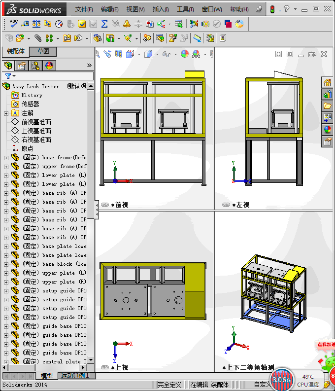Open SolidWorks Resources home icon
This screenshot has width=335, height=391.
[x=327, y=82]
